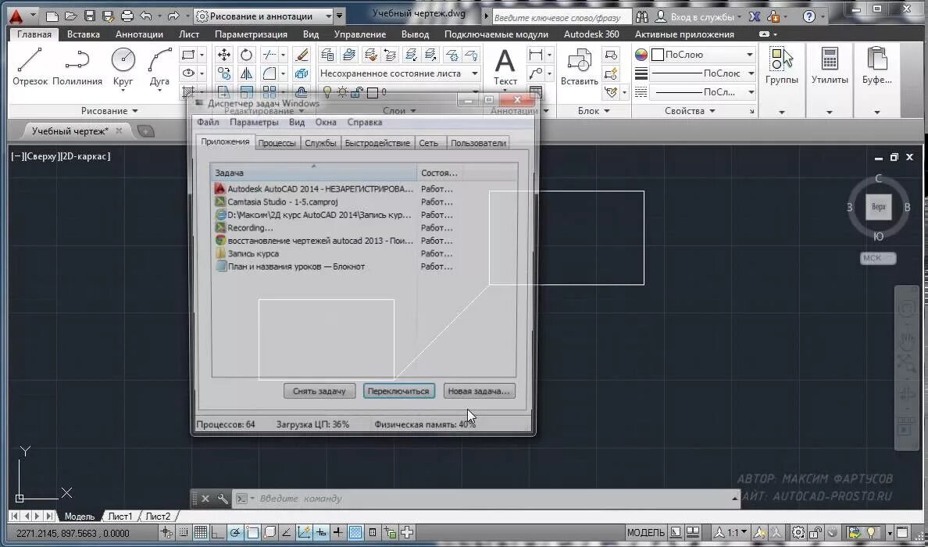Switch to the Аннотации ribbon tab

pos(139,34)
